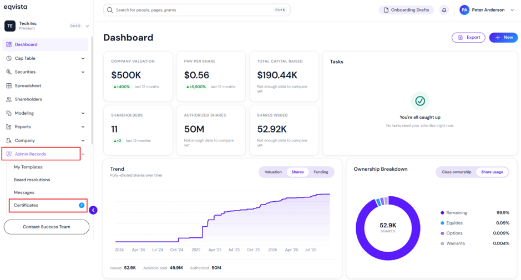This screenshot has height=280, width=521.
Task: Click the Securities icon in sidebar
Action: (9, 72)
